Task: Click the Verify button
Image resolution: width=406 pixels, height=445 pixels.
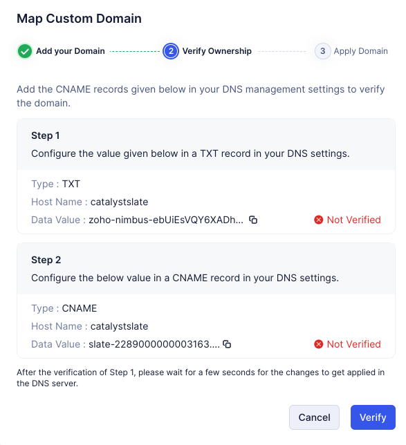Action: [x=373, y=417]
